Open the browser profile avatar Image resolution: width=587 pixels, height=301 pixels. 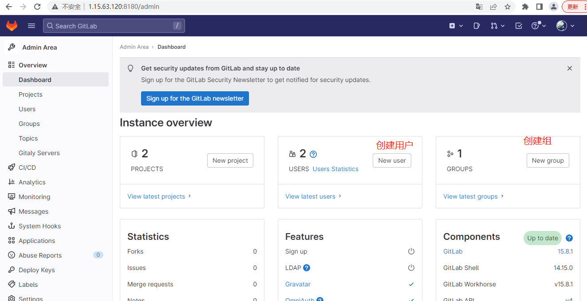pos(553,7)
